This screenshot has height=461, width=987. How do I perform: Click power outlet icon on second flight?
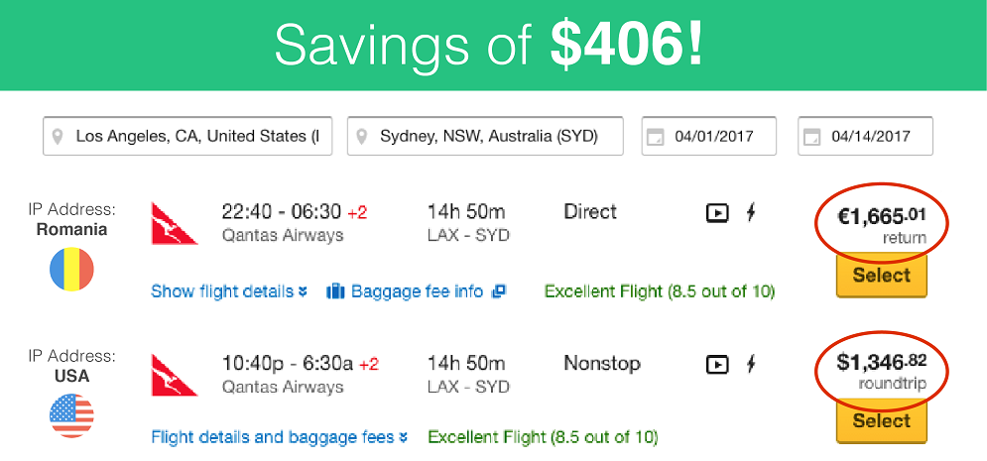(x=751, y=365)
